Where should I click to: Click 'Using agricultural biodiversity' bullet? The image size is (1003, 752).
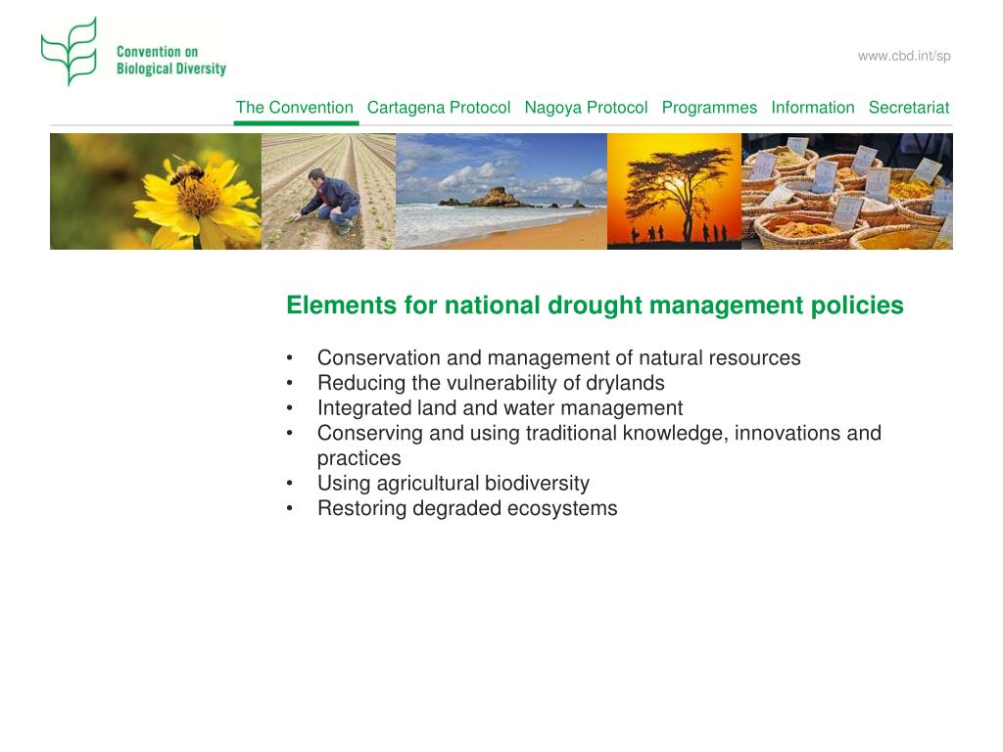click(453, 484)
